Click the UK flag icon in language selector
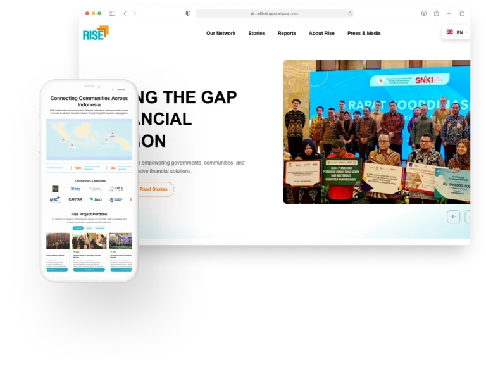 tap(449, 32)
